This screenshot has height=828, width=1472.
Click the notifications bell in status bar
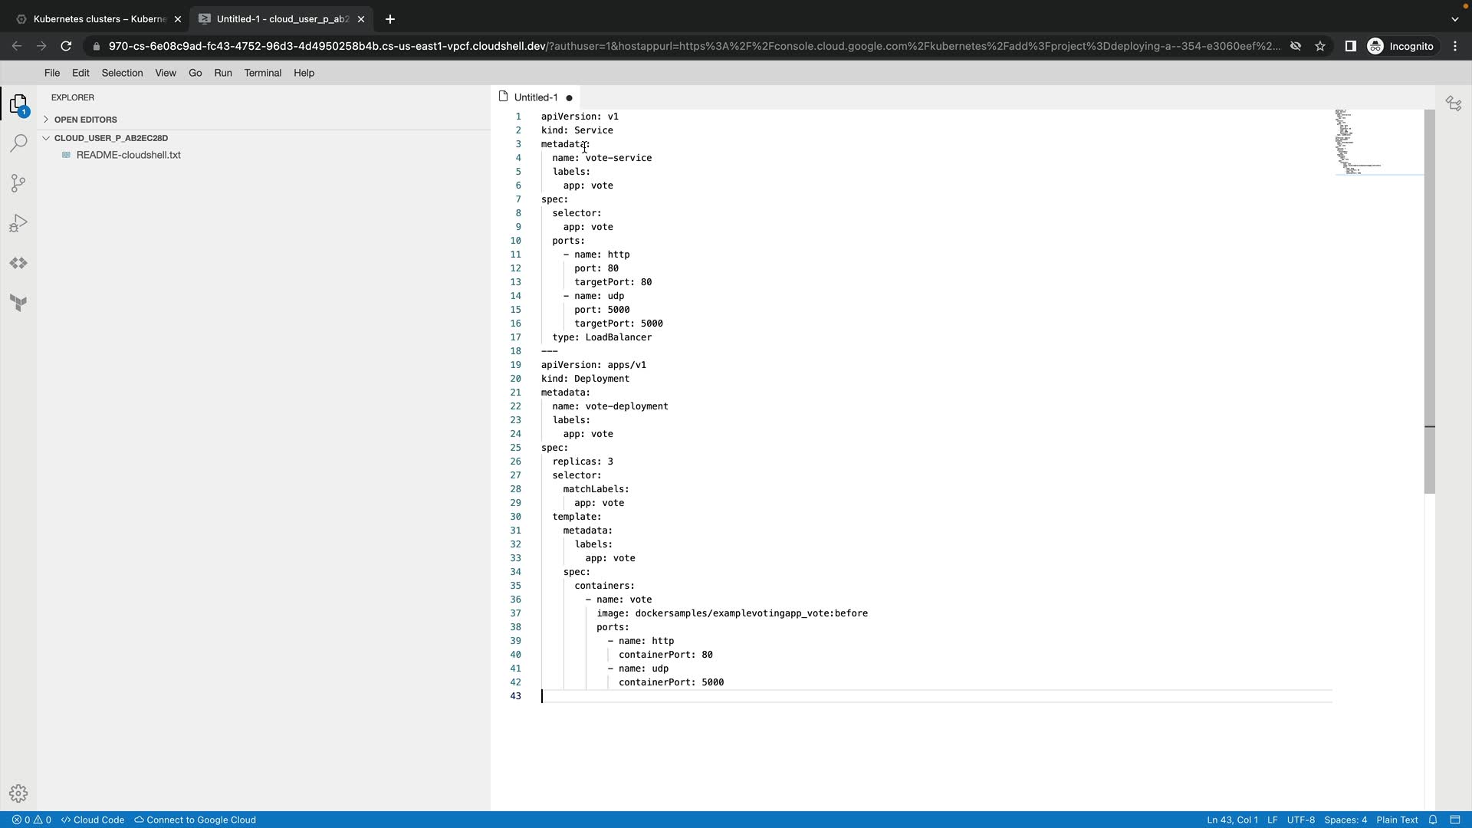pos(1432,820)
